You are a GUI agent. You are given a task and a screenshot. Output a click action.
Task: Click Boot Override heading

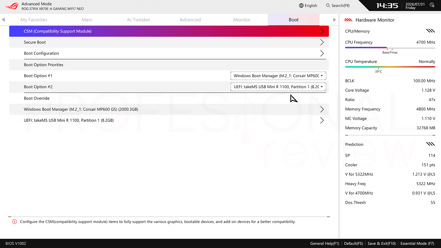click(x=37, y=98)
